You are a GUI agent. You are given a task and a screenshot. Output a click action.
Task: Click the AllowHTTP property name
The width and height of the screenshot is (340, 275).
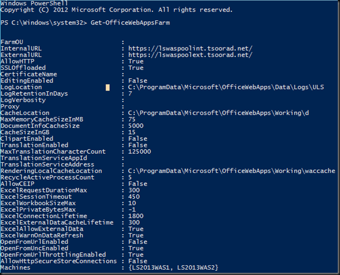point(16,61)
